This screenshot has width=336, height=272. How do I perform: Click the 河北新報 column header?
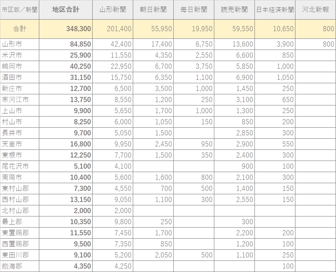316,10
